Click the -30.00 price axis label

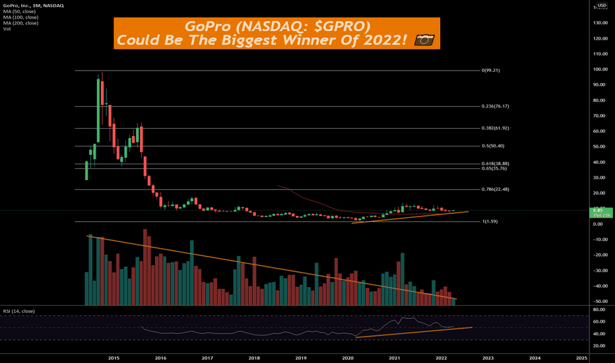600,271
